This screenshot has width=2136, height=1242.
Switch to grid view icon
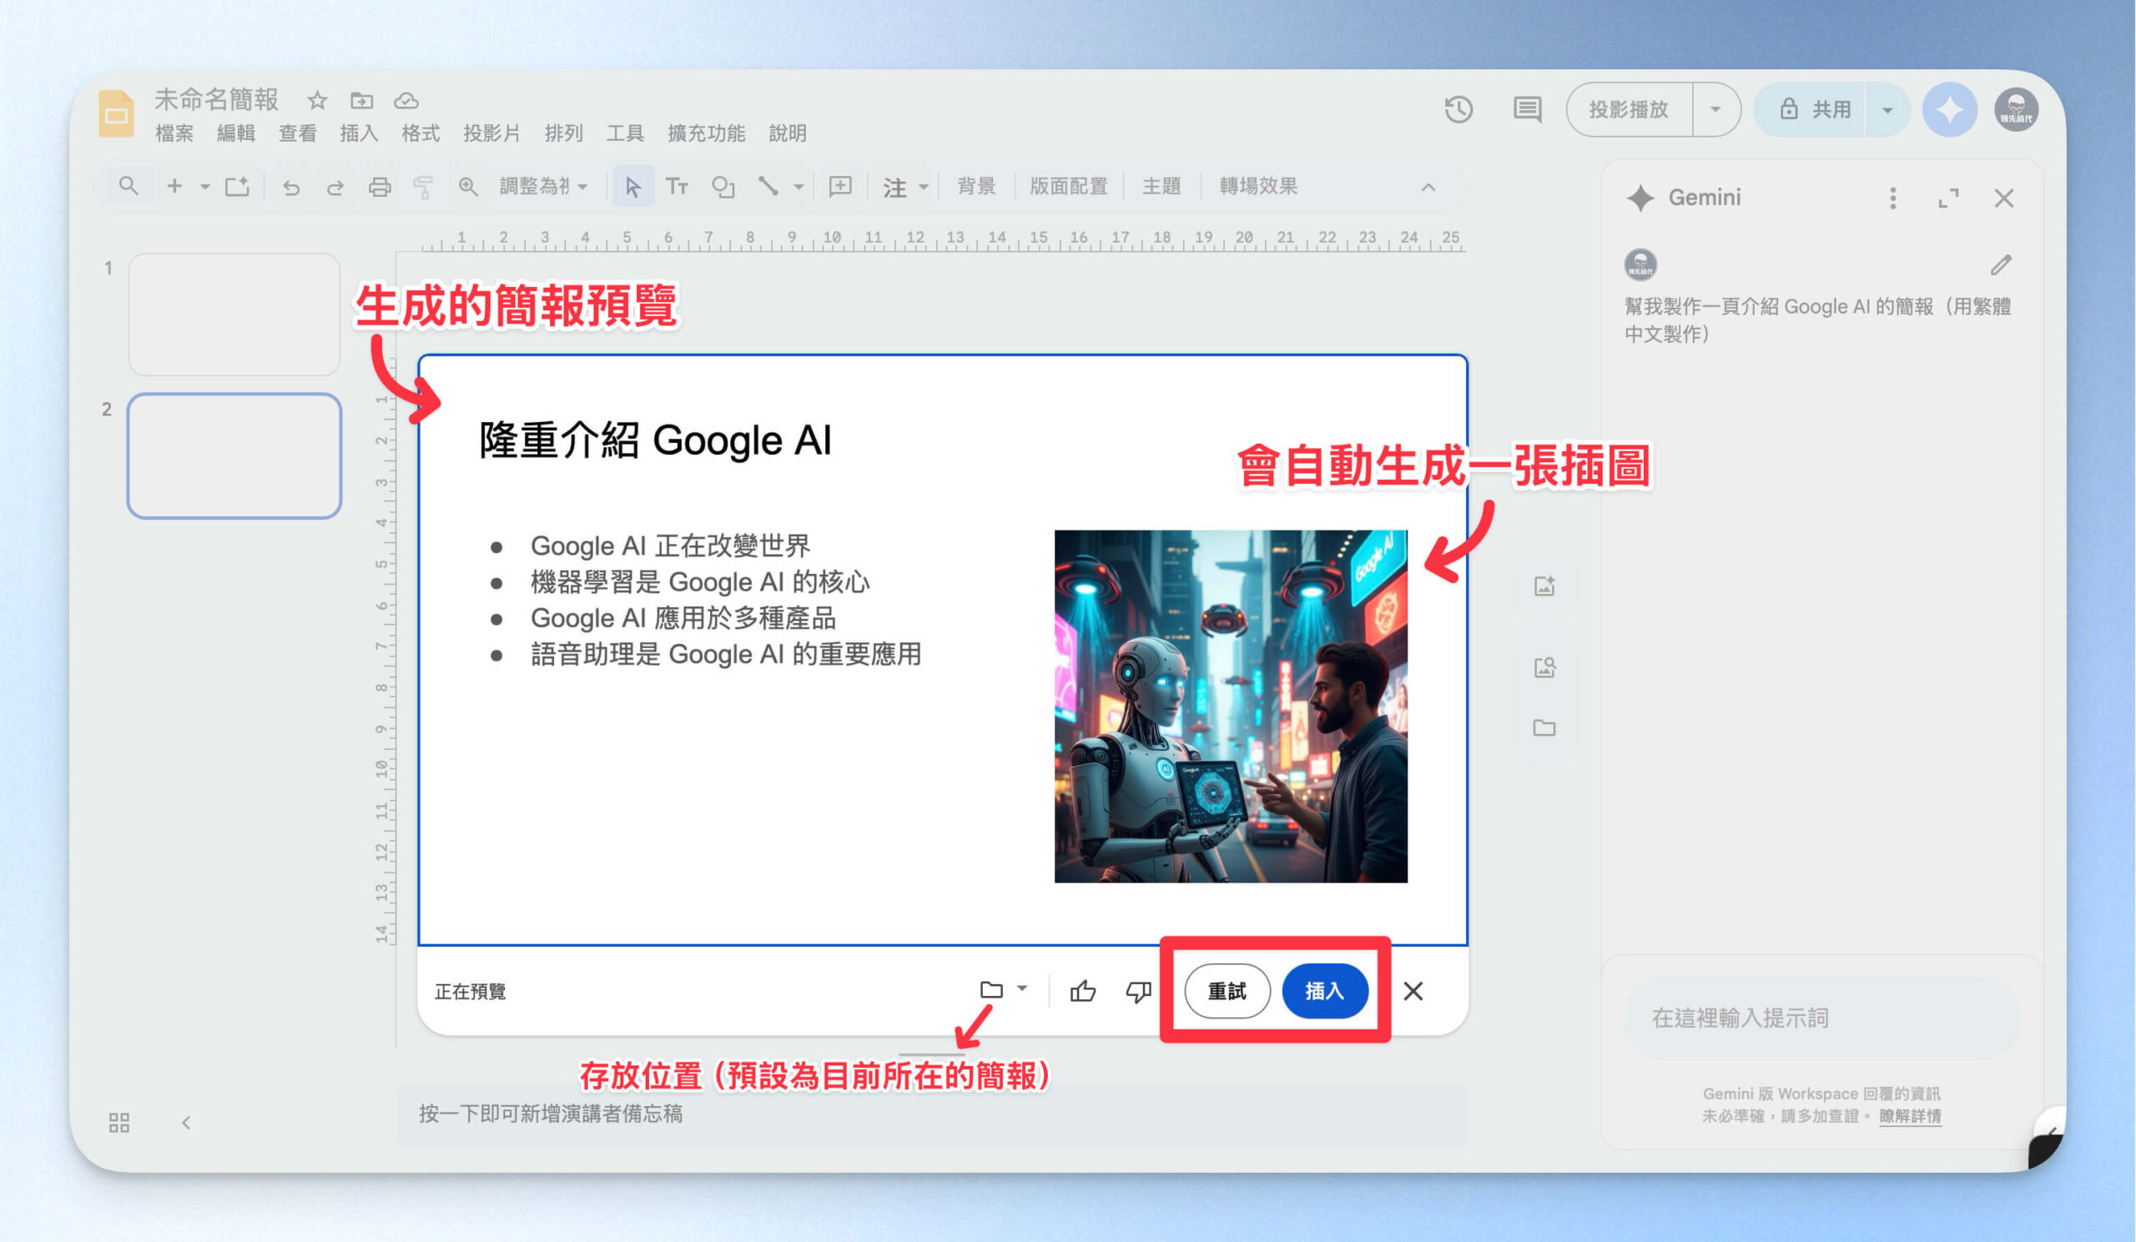coord(119,1123)
